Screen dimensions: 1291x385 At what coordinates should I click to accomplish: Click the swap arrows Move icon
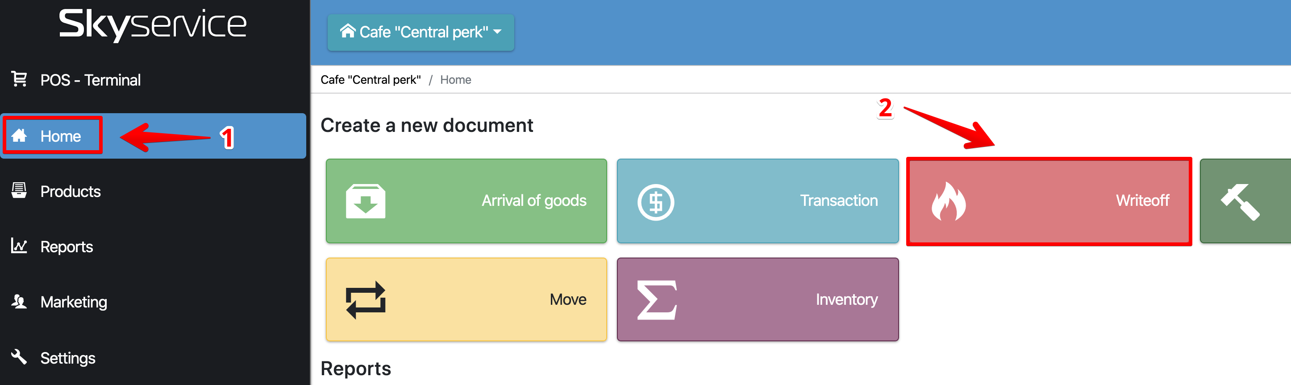(x=365, y=300)
